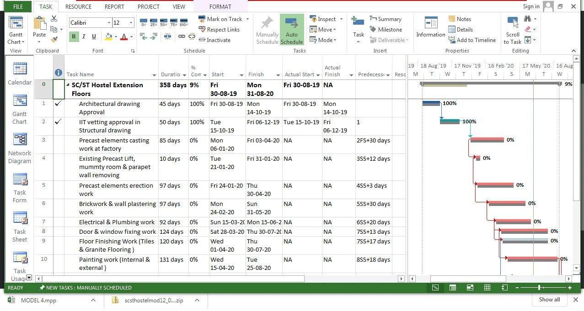Select the Format Painter brush icon
This screenshot has height=311, width=584.
pos(54,40)
